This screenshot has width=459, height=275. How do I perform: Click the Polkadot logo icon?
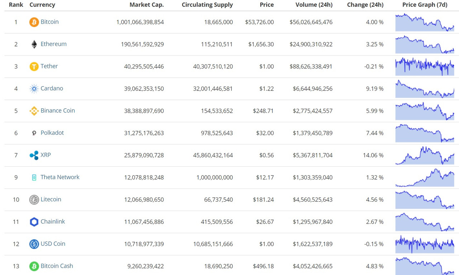point(34,133)
